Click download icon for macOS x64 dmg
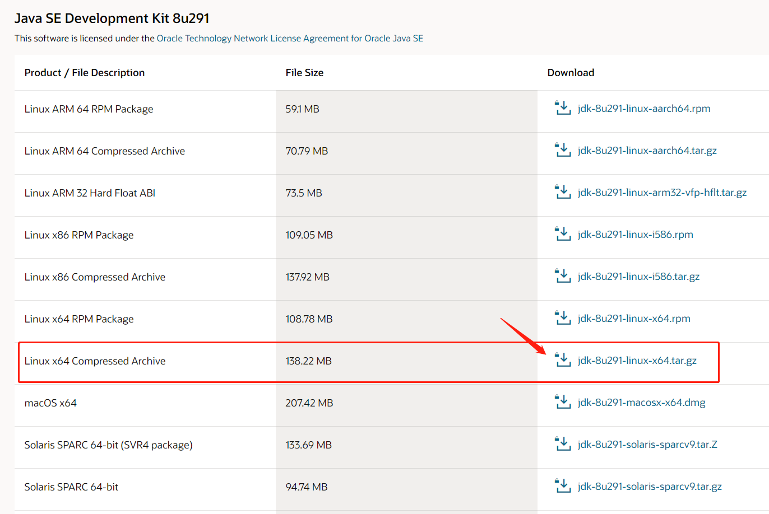Viewport: 769px width, 514px height. click(x=563, y=402)
